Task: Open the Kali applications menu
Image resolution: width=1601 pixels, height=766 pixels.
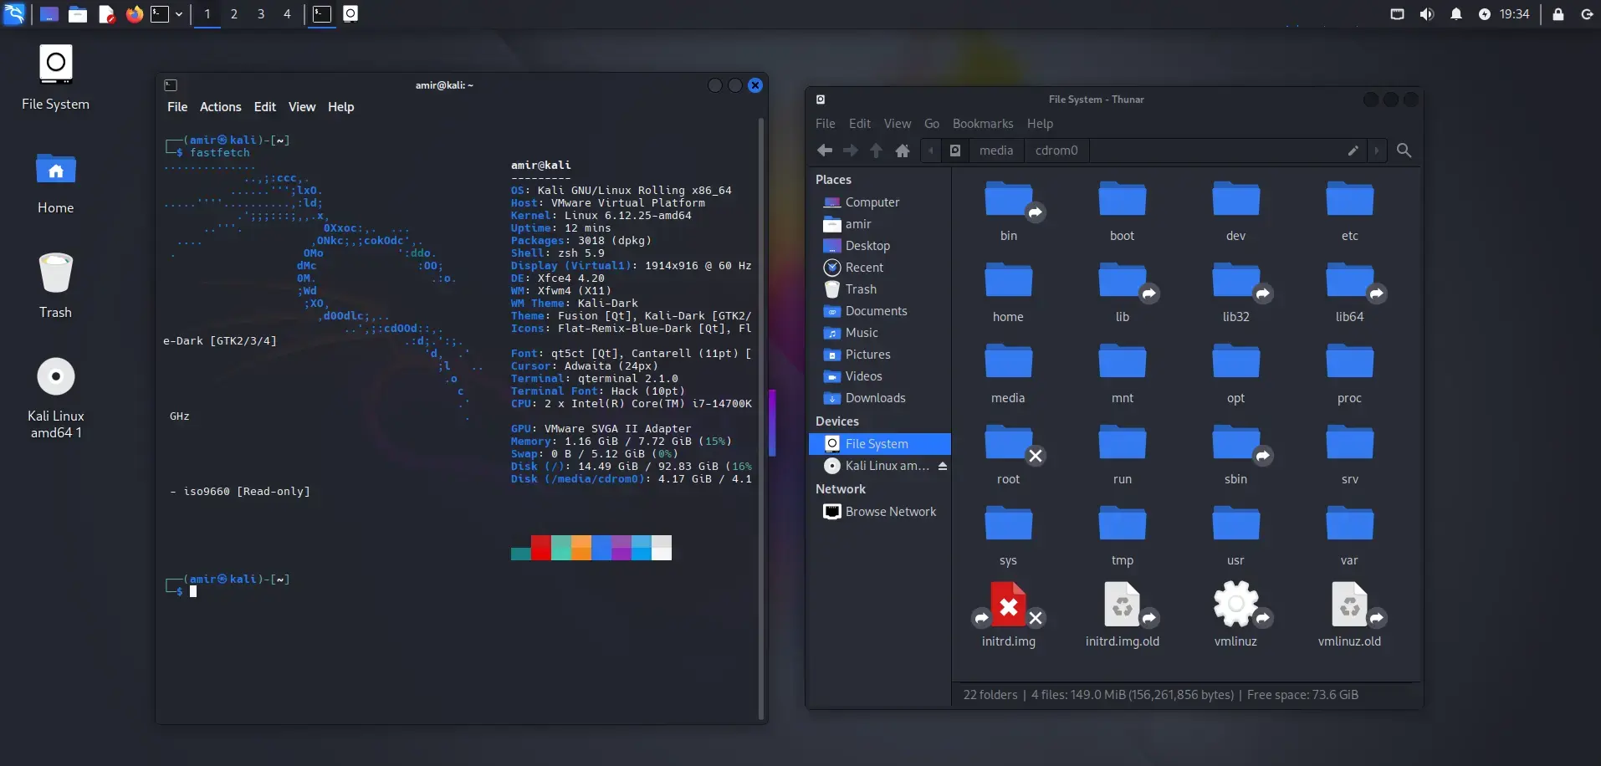Action: click(x=15, y=14)
